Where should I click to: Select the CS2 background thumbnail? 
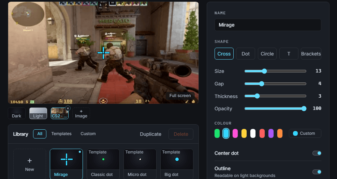tap(60, 113)
